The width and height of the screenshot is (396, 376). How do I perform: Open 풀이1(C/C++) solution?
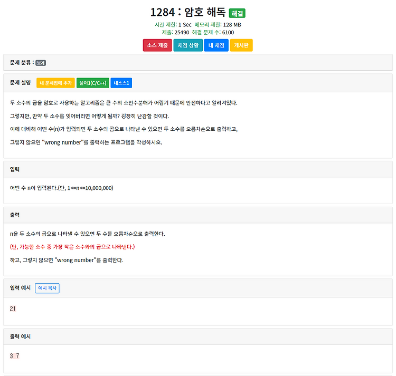tap(93, 83)
